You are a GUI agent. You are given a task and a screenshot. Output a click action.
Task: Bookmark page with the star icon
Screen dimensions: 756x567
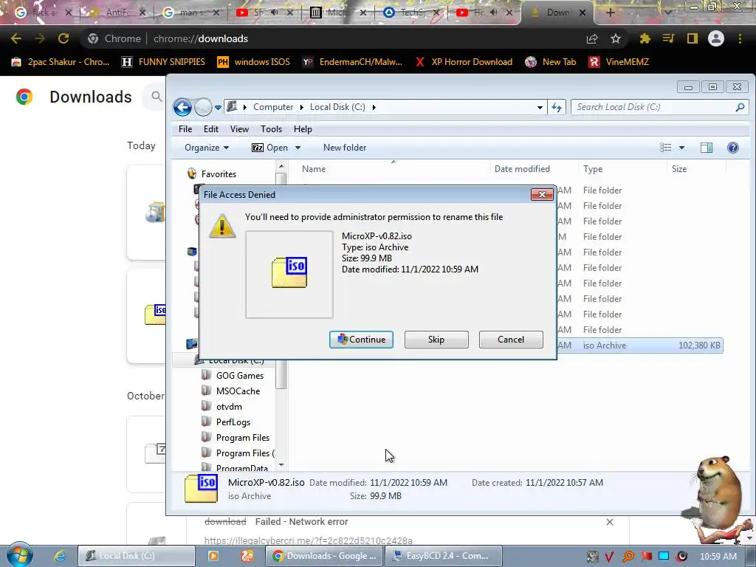(616, 38)
